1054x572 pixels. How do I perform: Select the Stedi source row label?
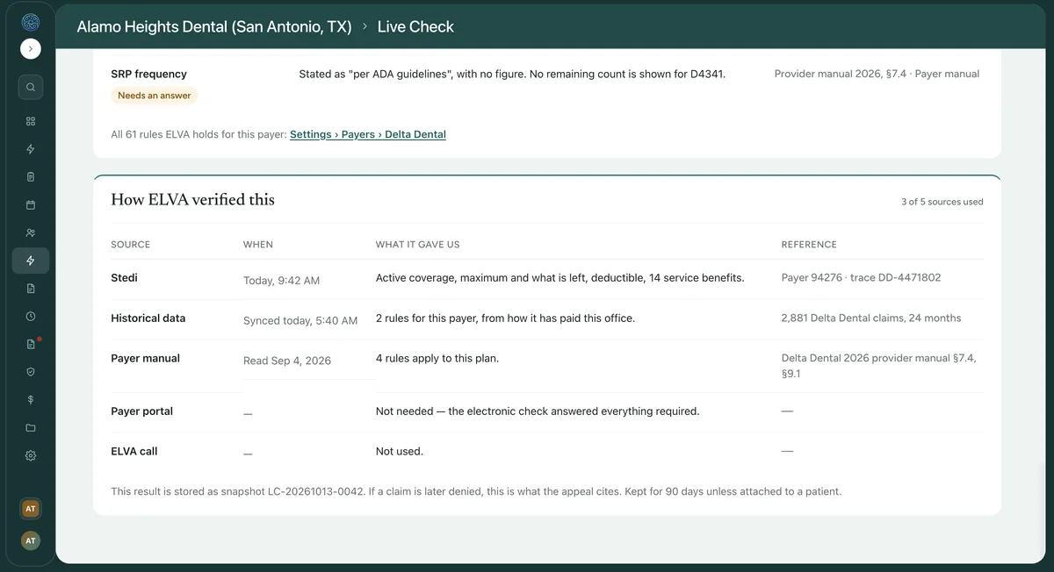(x=124, y=277)
